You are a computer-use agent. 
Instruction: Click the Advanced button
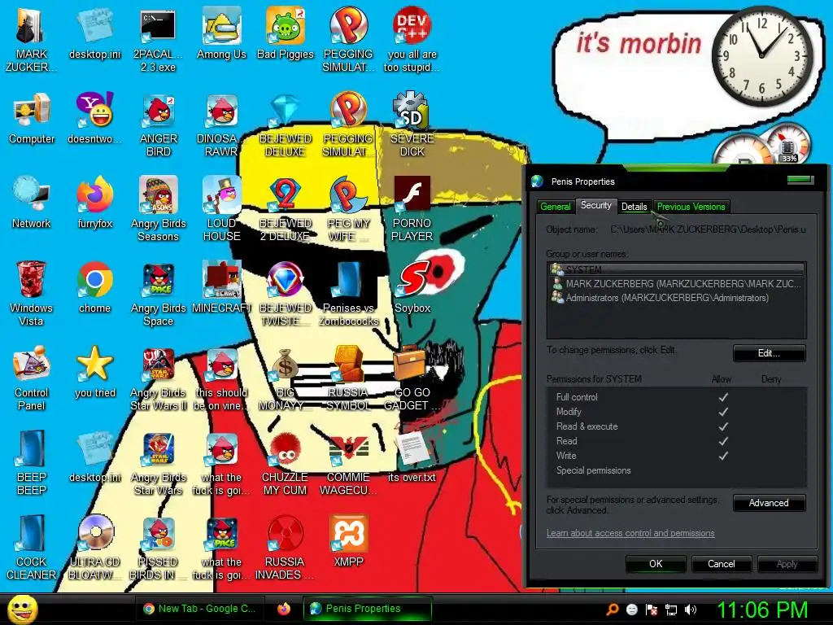point(769,503)
